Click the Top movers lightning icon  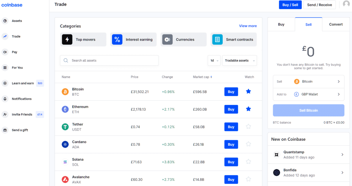(x=67, y=40)
